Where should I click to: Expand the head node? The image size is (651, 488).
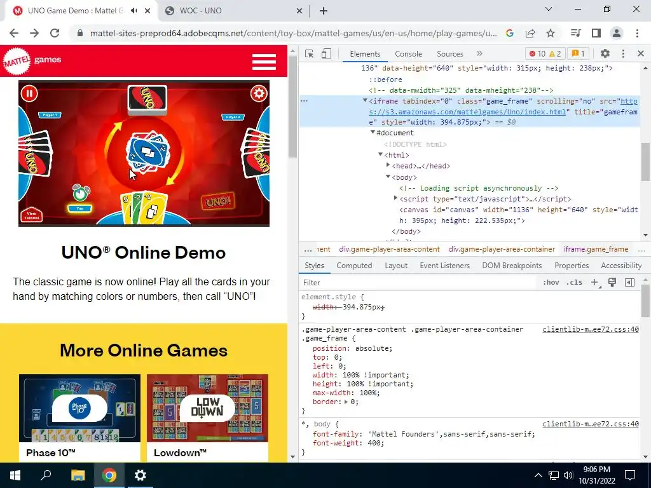pyautogui.click(x=388, y=165)
